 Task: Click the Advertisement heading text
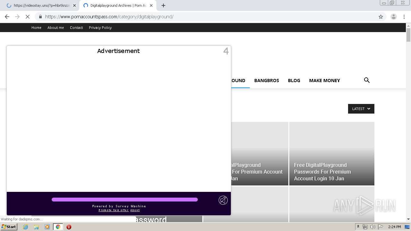click(118, 51)
